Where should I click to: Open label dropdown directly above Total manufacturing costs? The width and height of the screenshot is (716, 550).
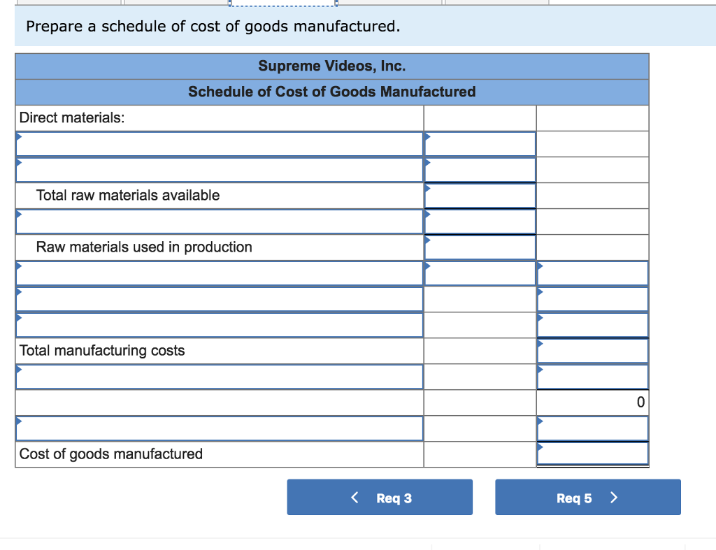[x=219, y=325]
